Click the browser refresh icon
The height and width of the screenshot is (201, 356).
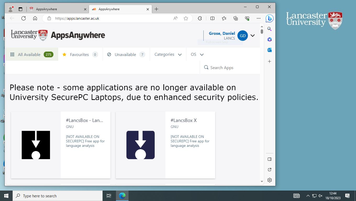click(24, 18)
